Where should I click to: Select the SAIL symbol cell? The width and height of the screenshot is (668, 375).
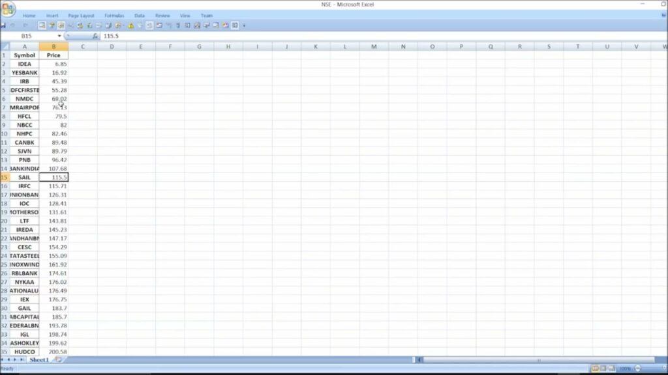point(24,177)
